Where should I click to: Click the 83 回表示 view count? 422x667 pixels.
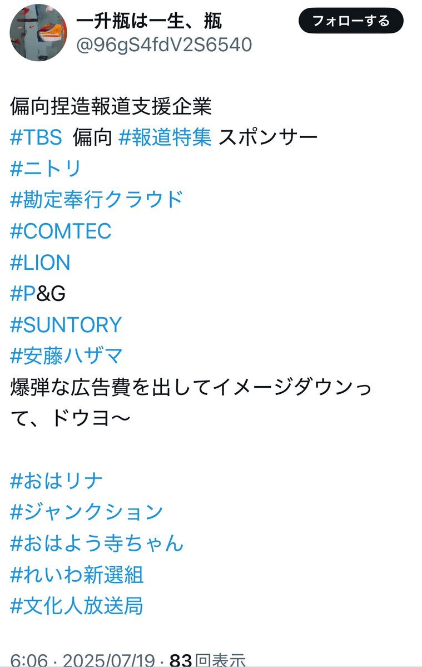(208, 659)
